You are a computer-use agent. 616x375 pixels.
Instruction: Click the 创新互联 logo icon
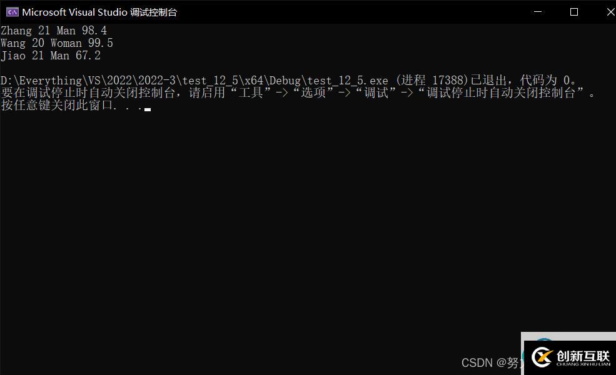[542, 357]
